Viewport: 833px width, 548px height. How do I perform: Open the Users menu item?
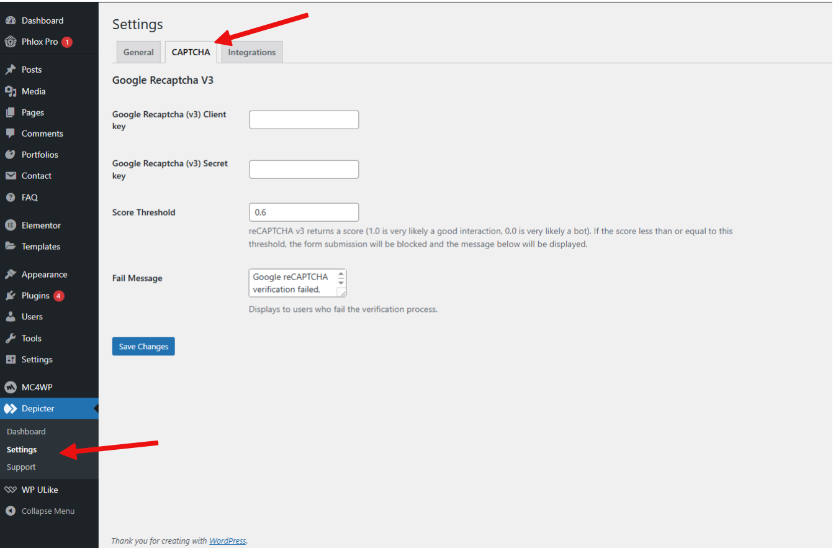click(32, 317)
